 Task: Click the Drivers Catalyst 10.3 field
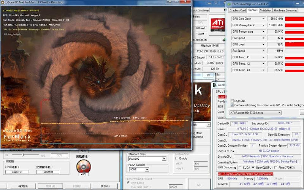[264, 129]
